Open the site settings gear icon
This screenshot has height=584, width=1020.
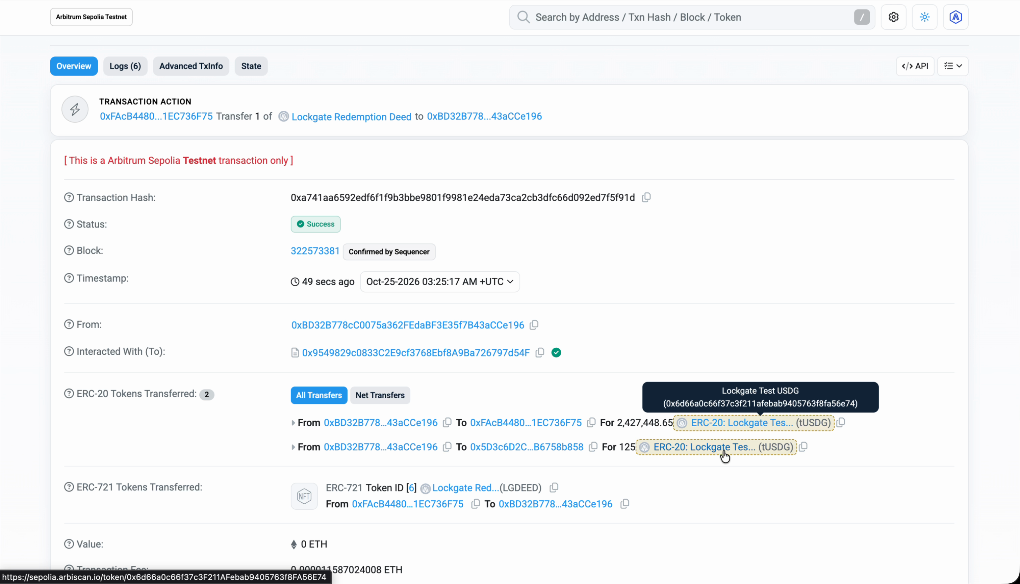tap(893, 17)
